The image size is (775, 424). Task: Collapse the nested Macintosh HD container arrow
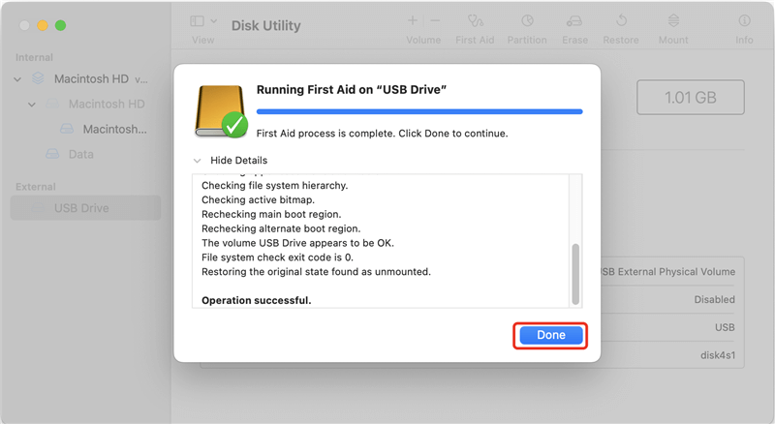point(32,105)
